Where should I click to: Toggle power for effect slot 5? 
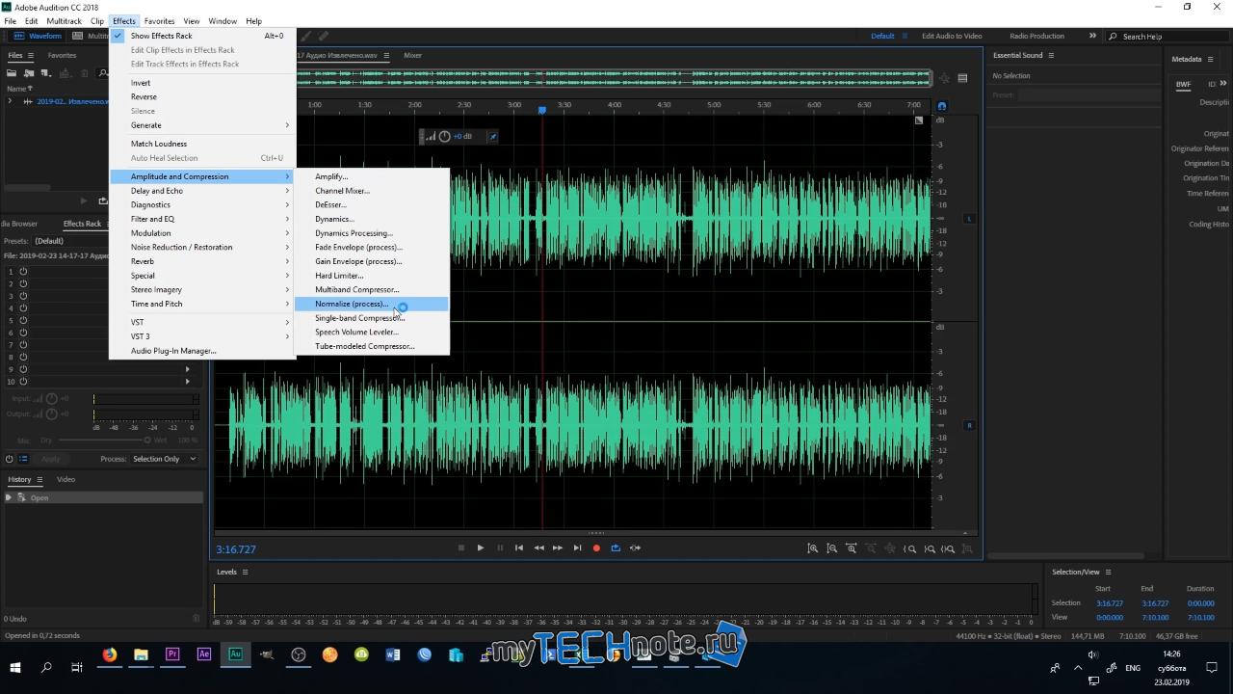pos(23,320)
